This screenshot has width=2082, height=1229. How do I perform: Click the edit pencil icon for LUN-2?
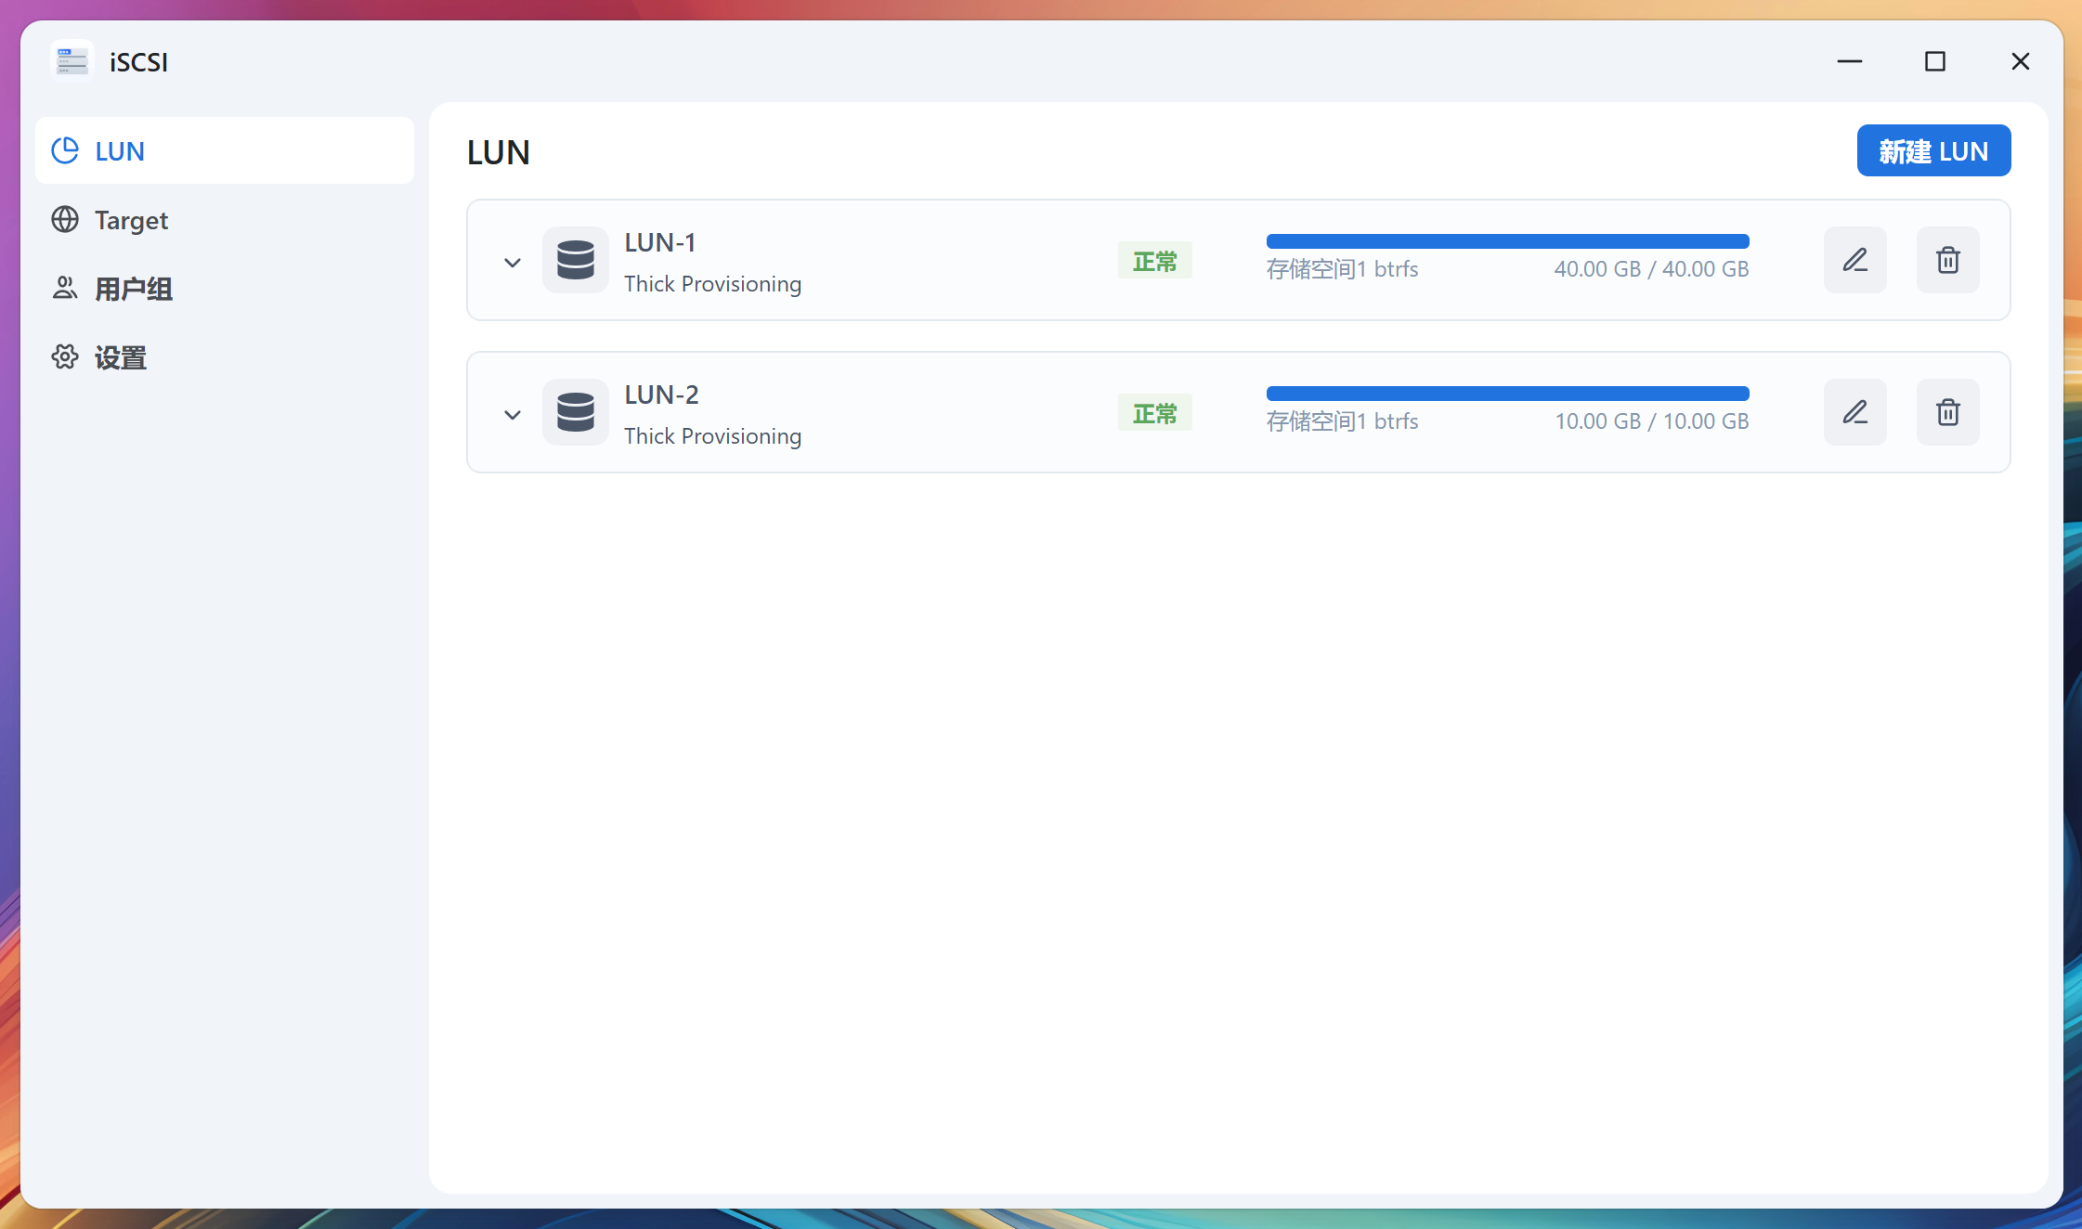1854,412
